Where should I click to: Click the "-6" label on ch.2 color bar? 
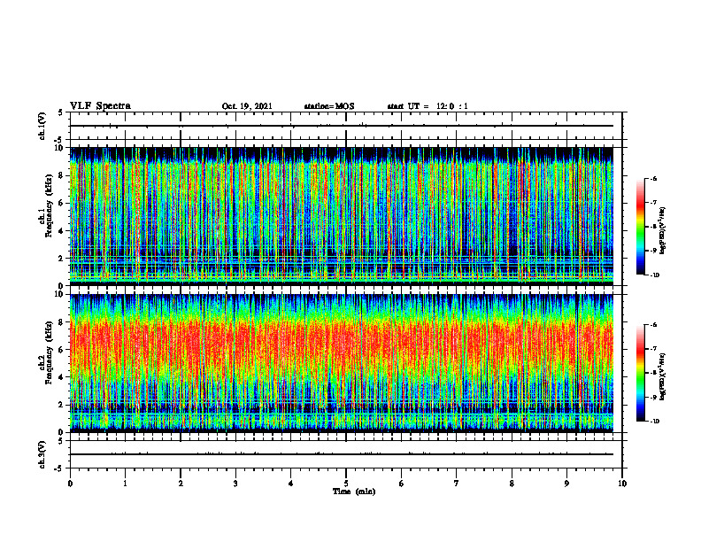(x=653, y=325)
